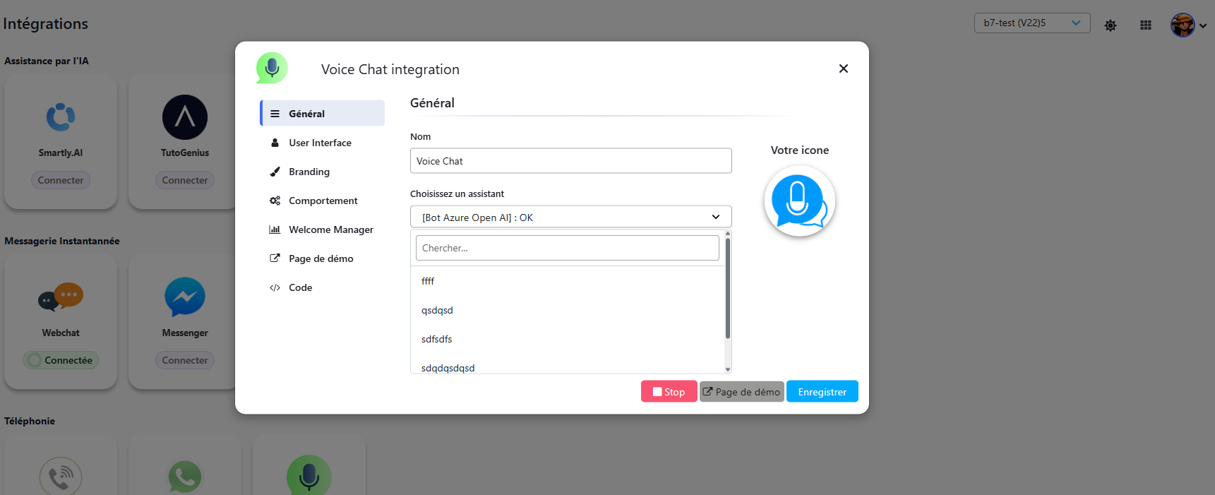Image resolution: width=1215 pixels, height=495 pixels.
Task: Click the grey Page de démo button
Action: [741, 391]
